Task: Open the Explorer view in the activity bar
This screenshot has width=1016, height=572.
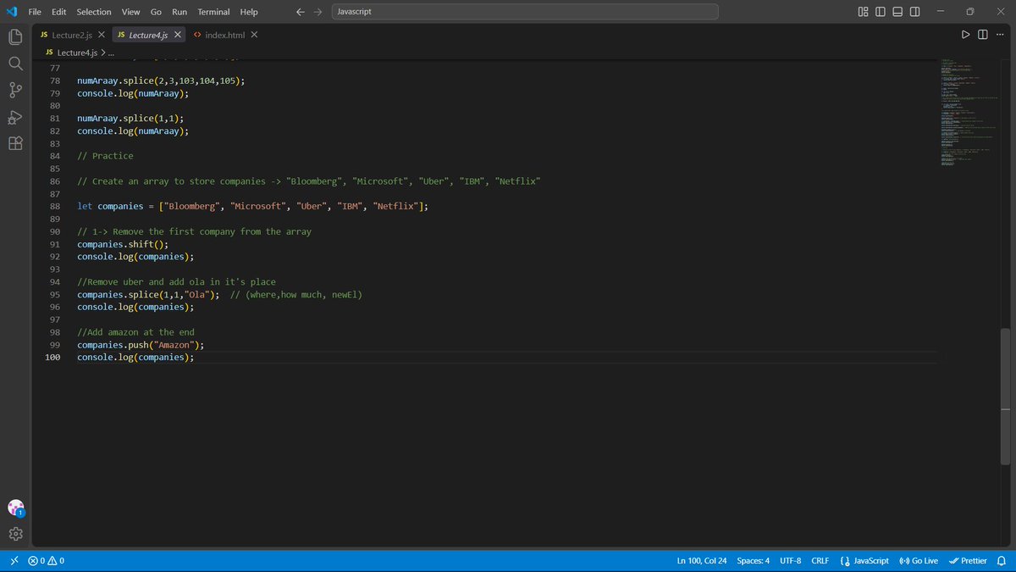Action: coord(15,37)
